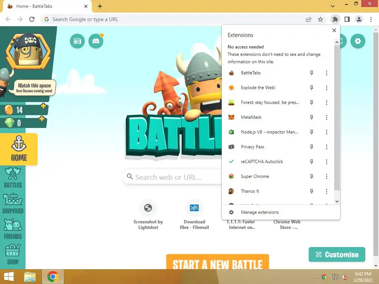379x284 pixels.
Task: Pin the Forest extension
Action: [x=312, y=102]
